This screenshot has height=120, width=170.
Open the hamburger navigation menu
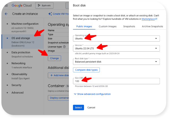(x=6, y=5)
